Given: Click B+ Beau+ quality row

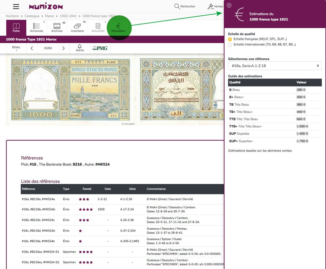Looking at the screenshot, I should [x=275, y=97].
